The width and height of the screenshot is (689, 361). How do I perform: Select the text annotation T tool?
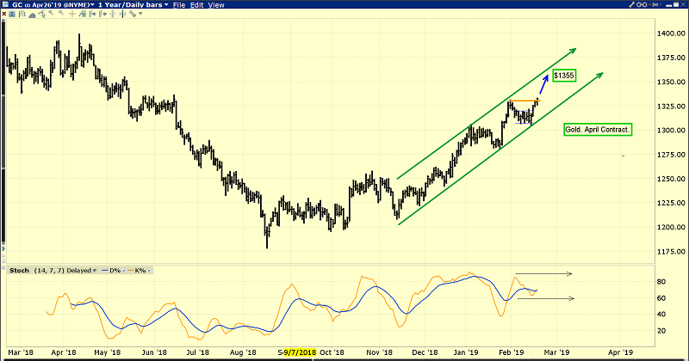(x=12, y=14)
